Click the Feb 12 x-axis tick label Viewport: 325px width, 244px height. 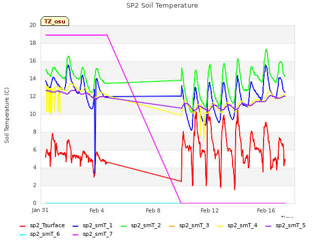click(210, 210)
